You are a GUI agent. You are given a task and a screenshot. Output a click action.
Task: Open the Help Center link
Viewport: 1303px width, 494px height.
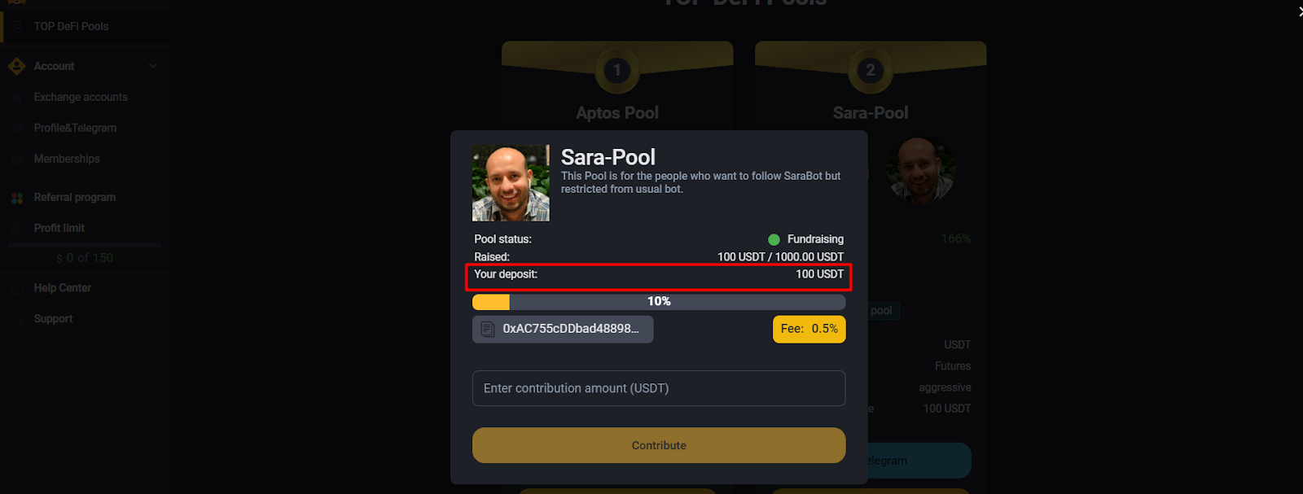tap(63, 288)
